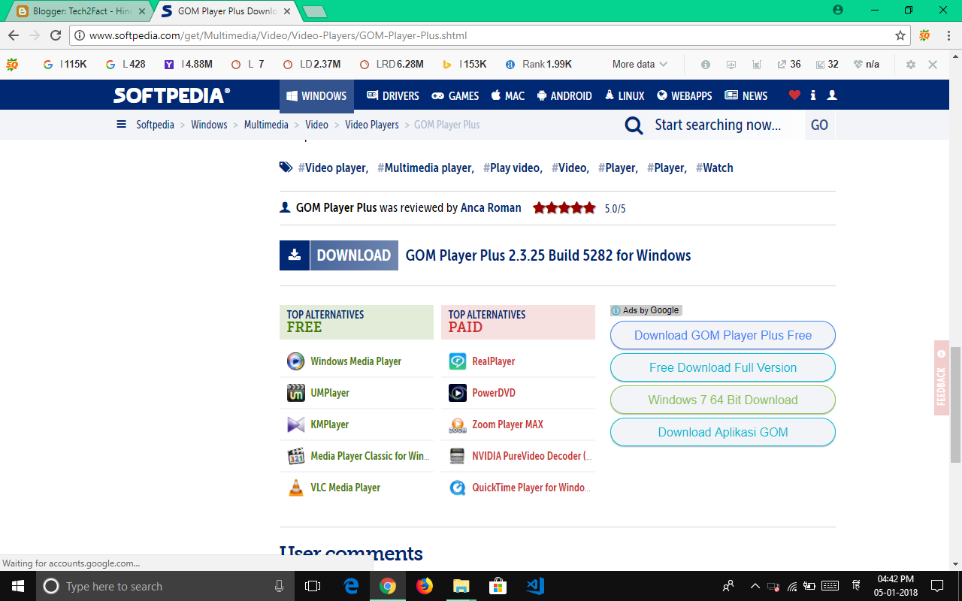The width and height of the screenshot is (962, 601).
Task: Open the Action Center notifications icon
Action: pyautogui.click(x=937, y=586)
